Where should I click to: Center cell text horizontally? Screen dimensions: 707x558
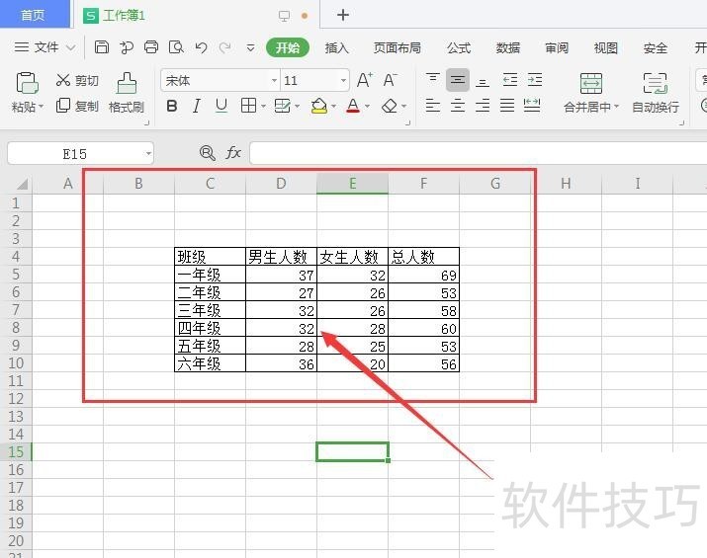point(458,106)
